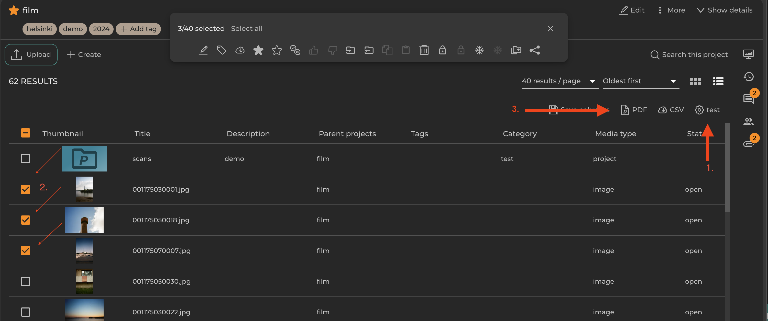The image size is (768, 321).
Task: Open the version history side icon
Action: [x=748, y=77]
